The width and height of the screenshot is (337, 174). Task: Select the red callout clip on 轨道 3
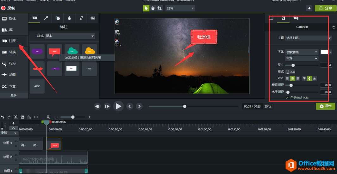(x=54, y=143)
